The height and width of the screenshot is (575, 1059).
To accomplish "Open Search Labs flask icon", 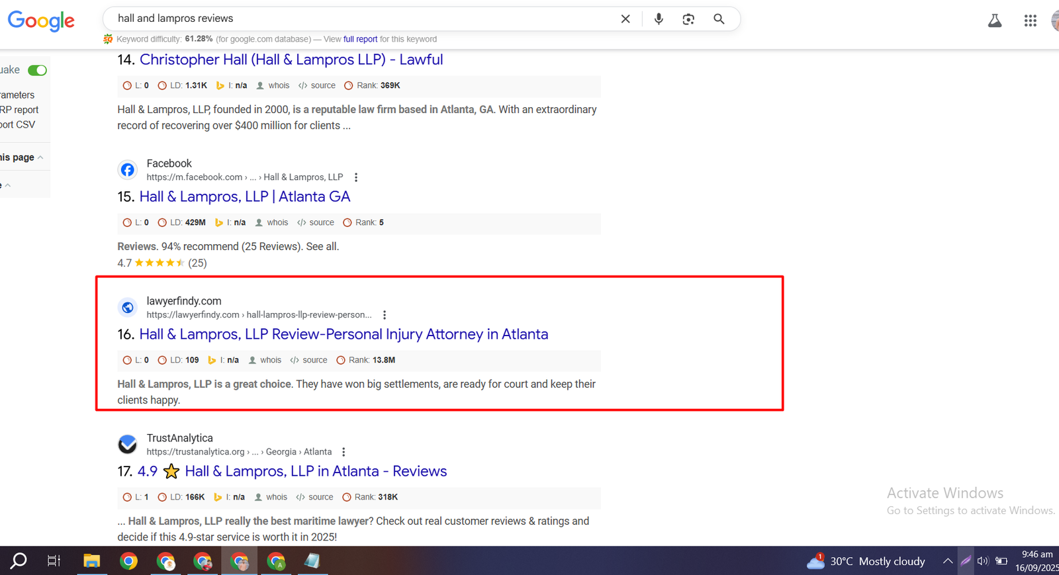I will (994, 21).
